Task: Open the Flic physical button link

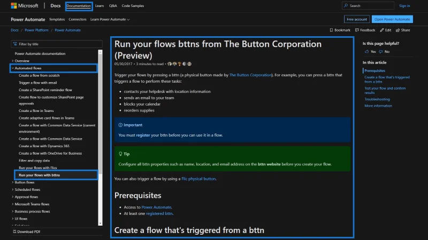Action: 198,179
